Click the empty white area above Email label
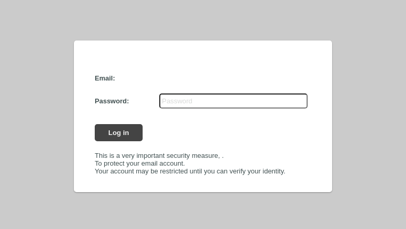This screenshot has height=229, width=406. pos(203,57)
